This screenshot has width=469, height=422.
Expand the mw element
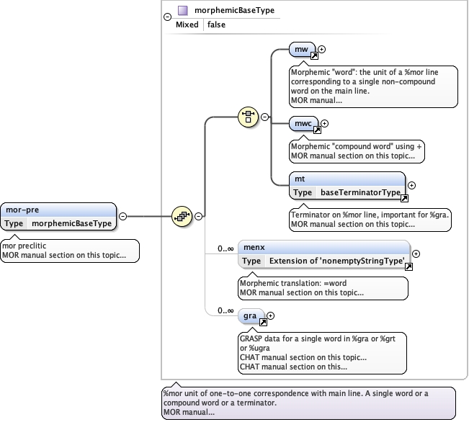click(x=322, y=50)
